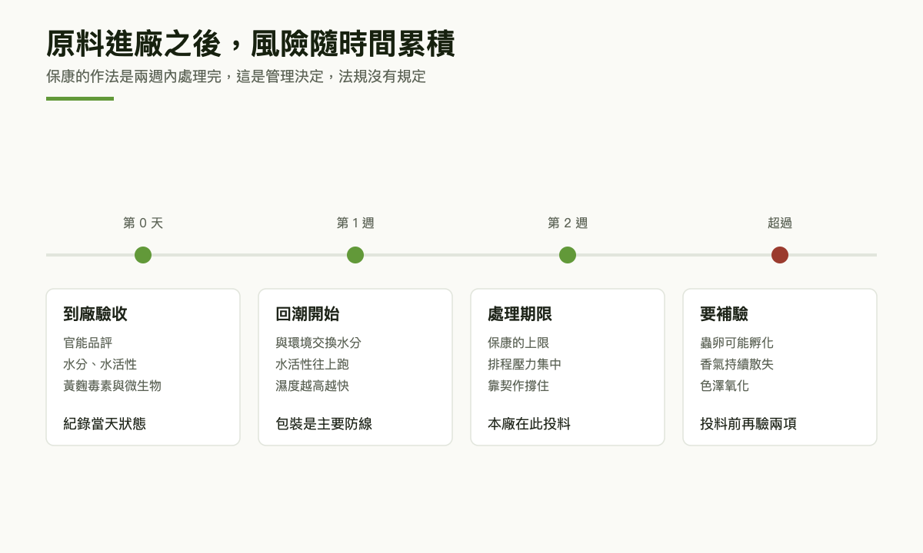Viewport: 923px width, 553px height.
Task: Click the subtitle beginning 保康的作法是兩週內處理完
Action: pos(236,77)
